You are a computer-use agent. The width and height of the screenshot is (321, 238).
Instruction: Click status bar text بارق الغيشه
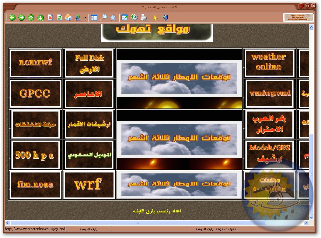pos(88,229)
